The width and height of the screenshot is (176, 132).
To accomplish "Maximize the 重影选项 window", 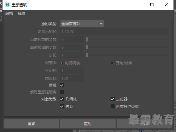I will pos(152,5).
